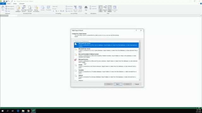This screenshot has width=202, height=113.
Task: Open the From Database dropdown
Action: [x=18, y=9]
